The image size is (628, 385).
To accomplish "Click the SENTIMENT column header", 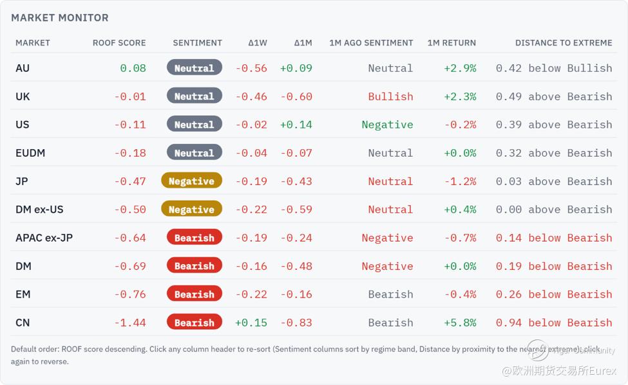I will point(198,43).
